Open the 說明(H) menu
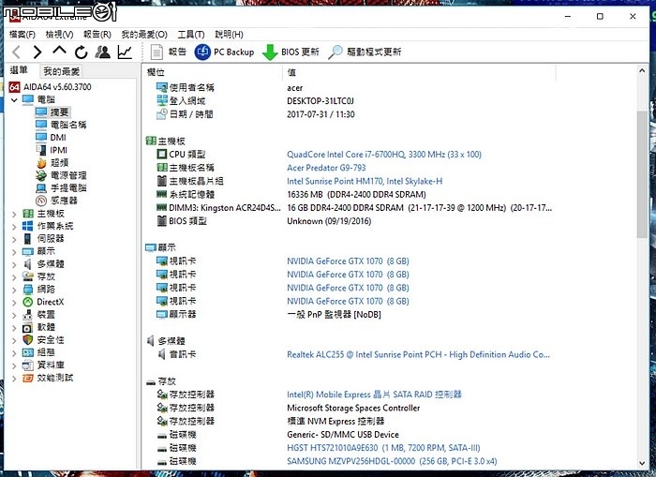Image resolution: width=656 pixels, height=477 pixels. click(229, 35)
